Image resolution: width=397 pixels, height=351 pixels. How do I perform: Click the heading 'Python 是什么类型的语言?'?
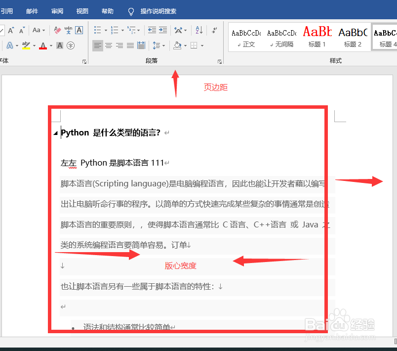tap(111, 132)
